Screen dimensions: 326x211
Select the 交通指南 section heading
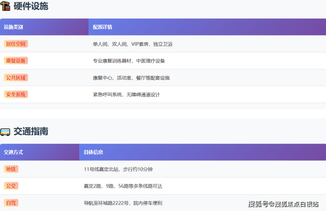pyautogui.click(x=31, y=132)
